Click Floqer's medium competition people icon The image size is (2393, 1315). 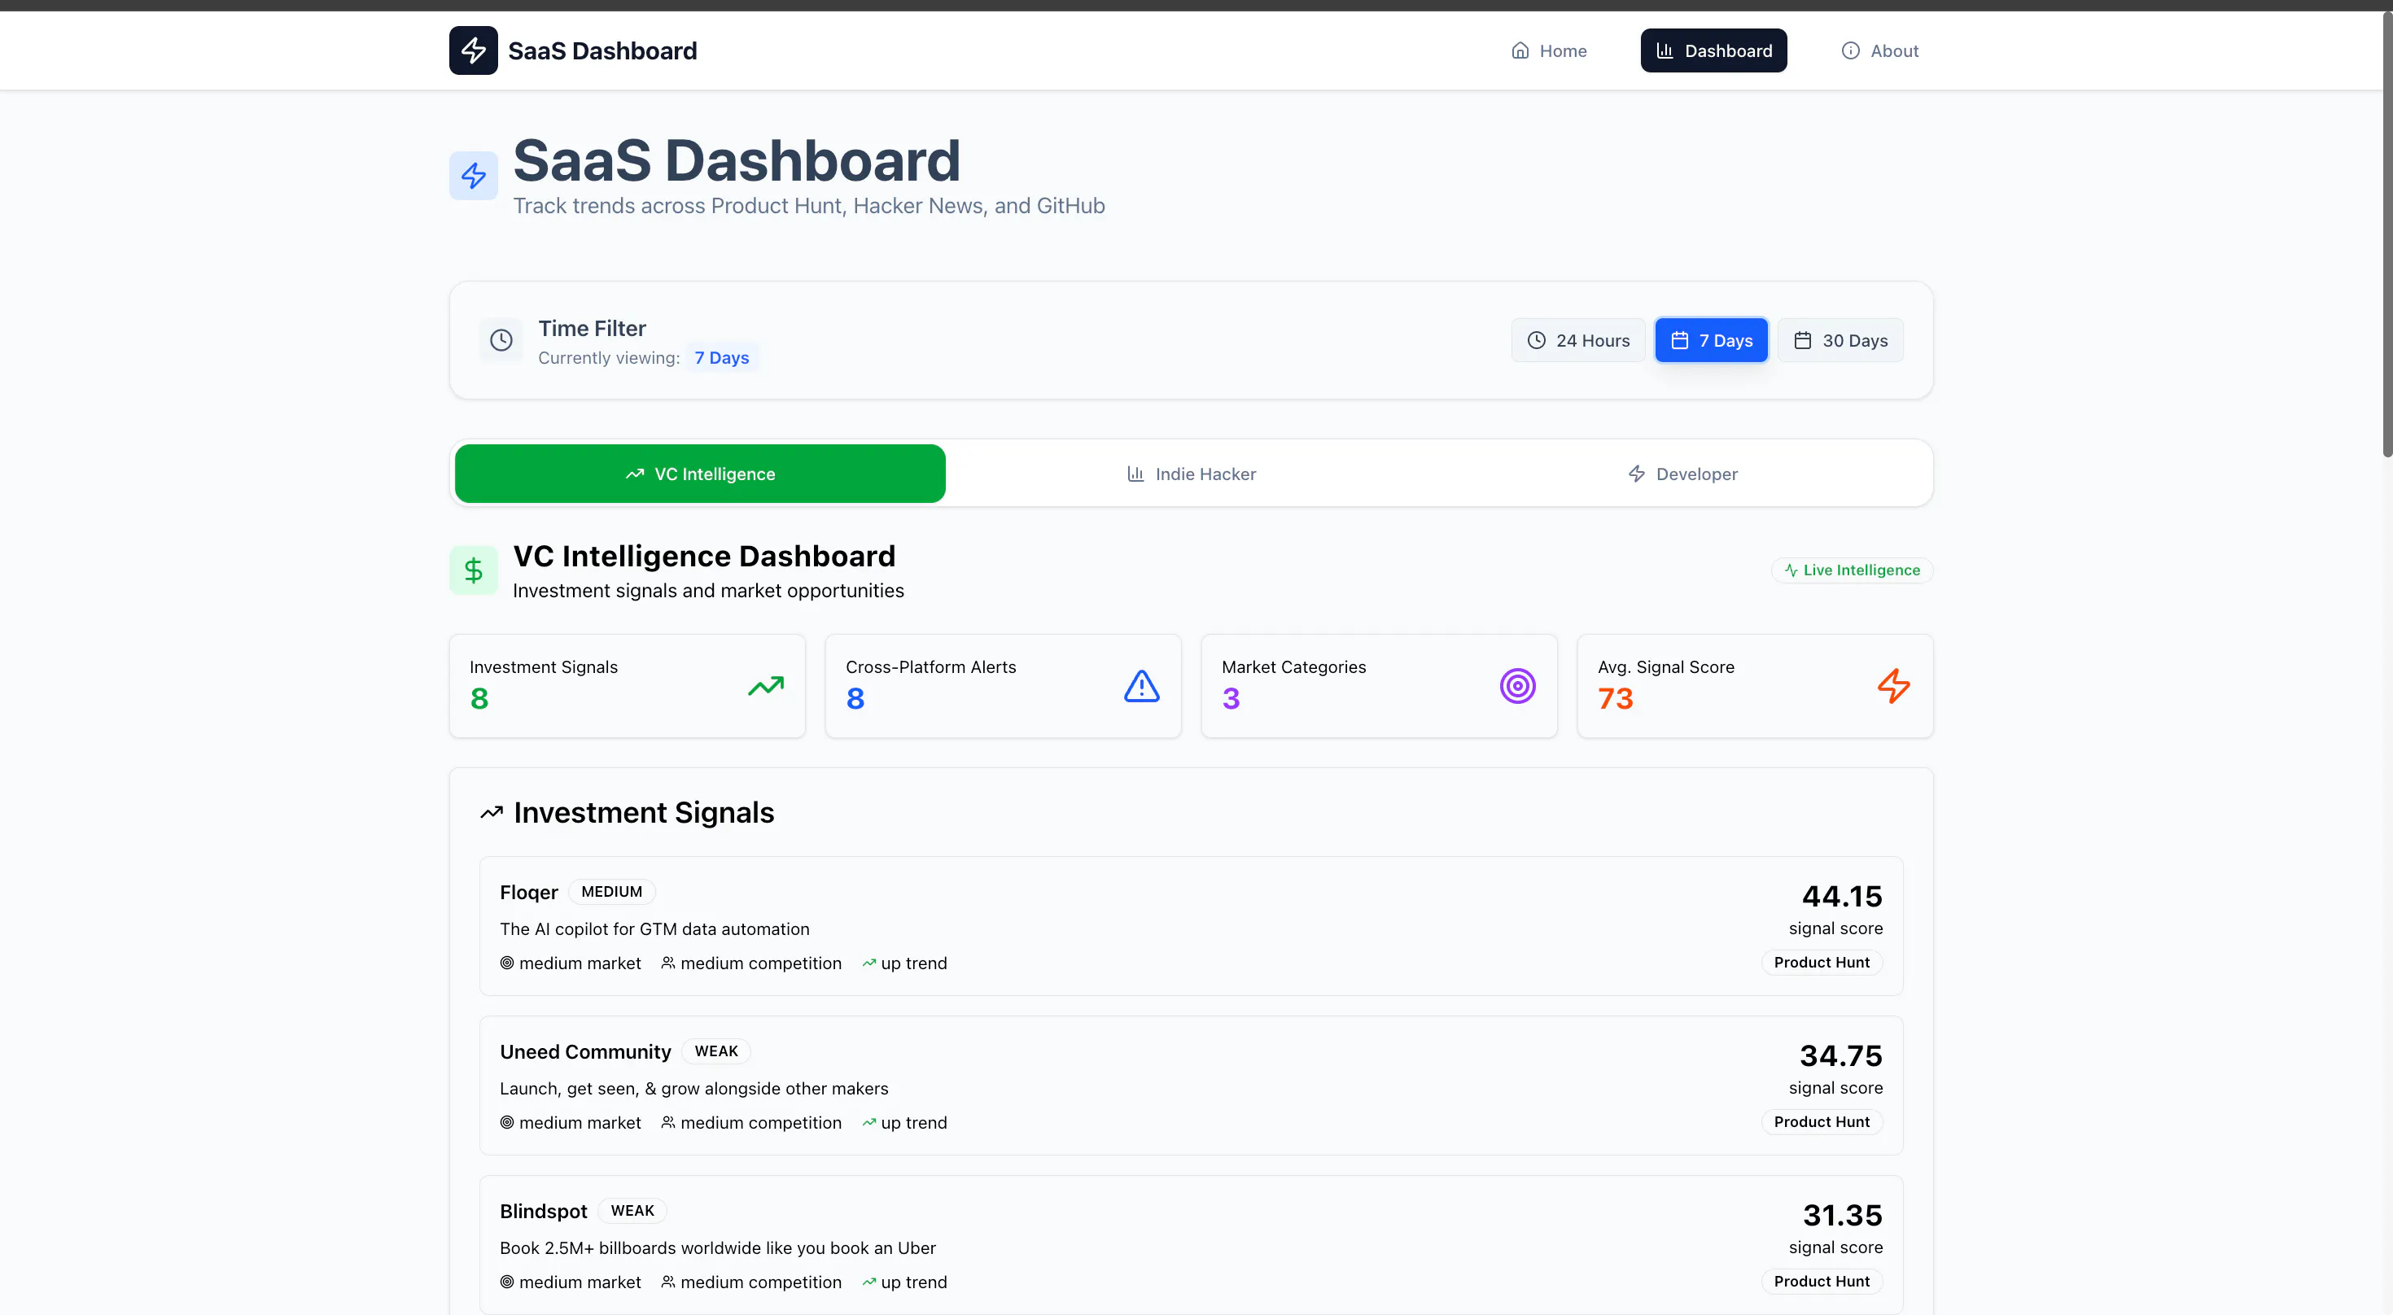click(668, 963)
